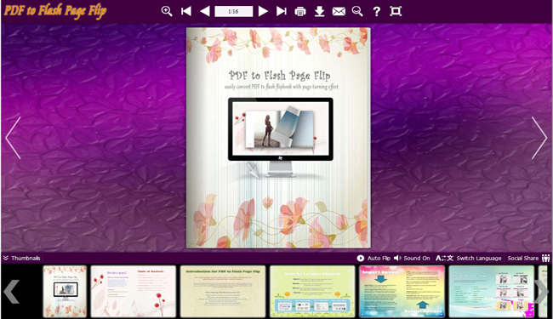Image resolution: width=553 pixels, height=319 pixels.
Task: Open the Import Options thumbnail
Action: [402, 292]
